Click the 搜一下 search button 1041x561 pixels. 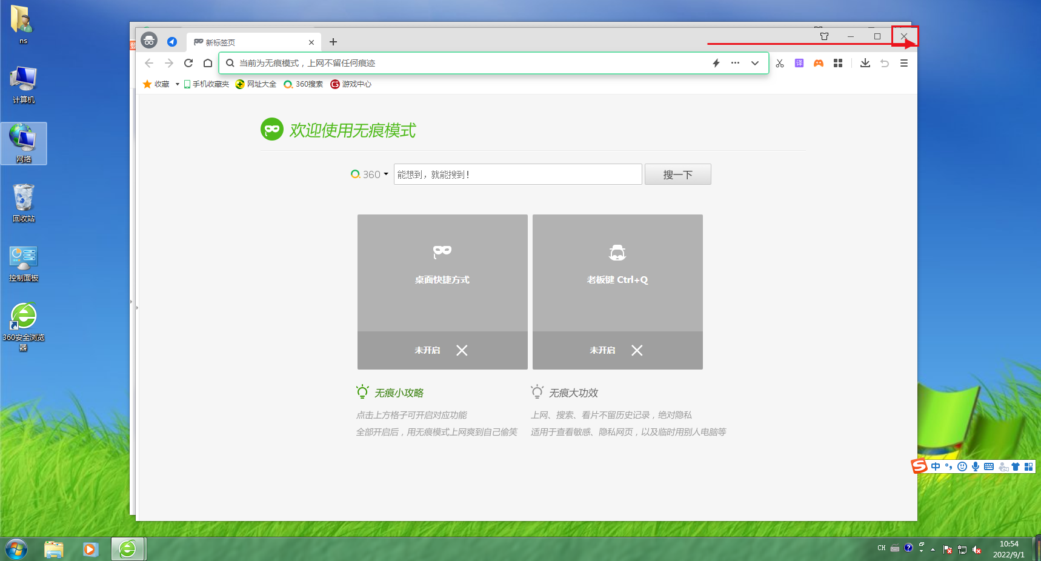[x=678, y=174]
